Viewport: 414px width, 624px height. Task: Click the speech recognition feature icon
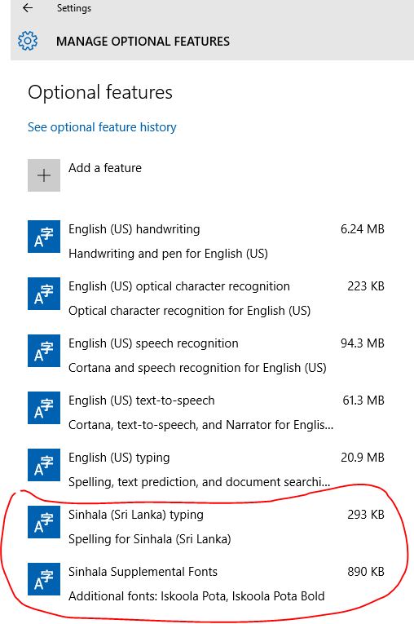44,351
